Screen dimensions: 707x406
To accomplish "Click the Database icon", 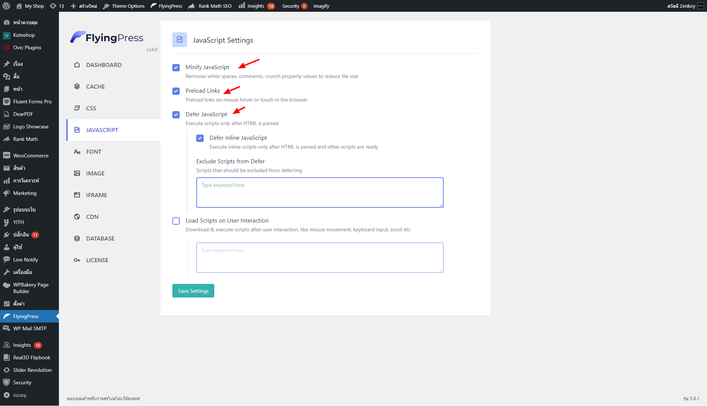I will click(77, 238).
